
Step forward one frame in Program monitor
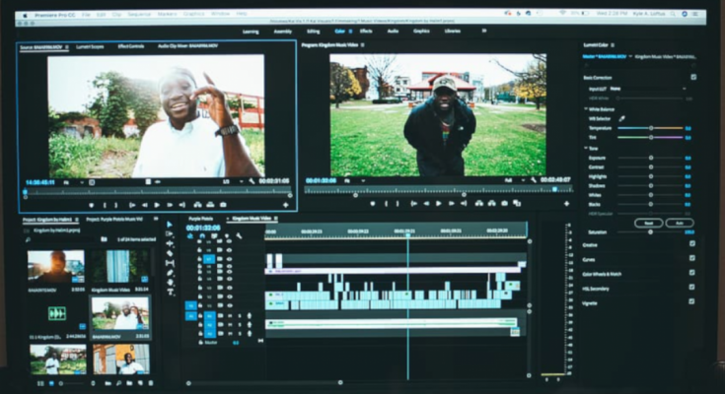click(452, 203)
